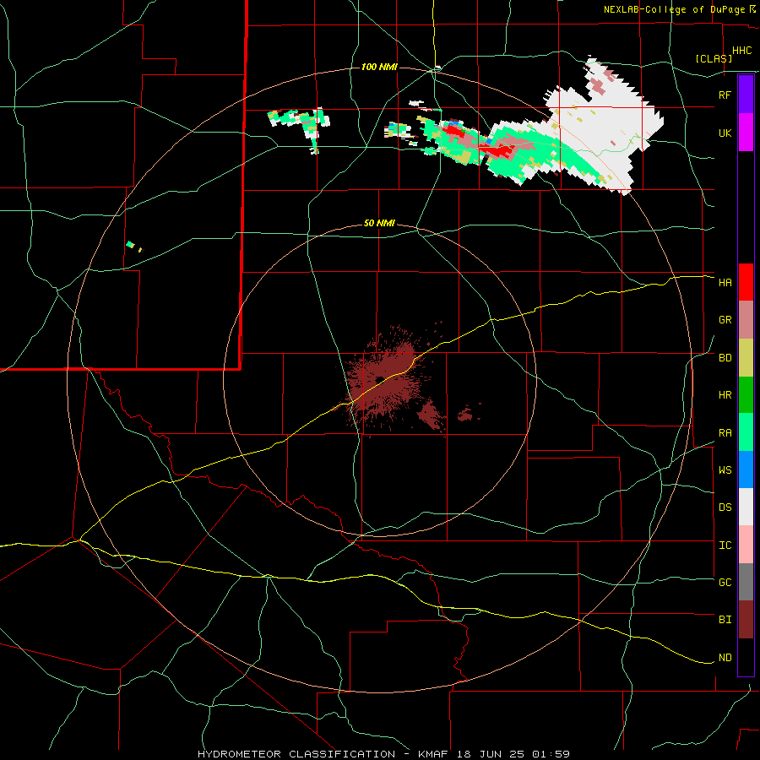Image resolution: width=760 pixels, height=760 pixels.
Task: Click the BI legend label
Action: pos(725,620)
